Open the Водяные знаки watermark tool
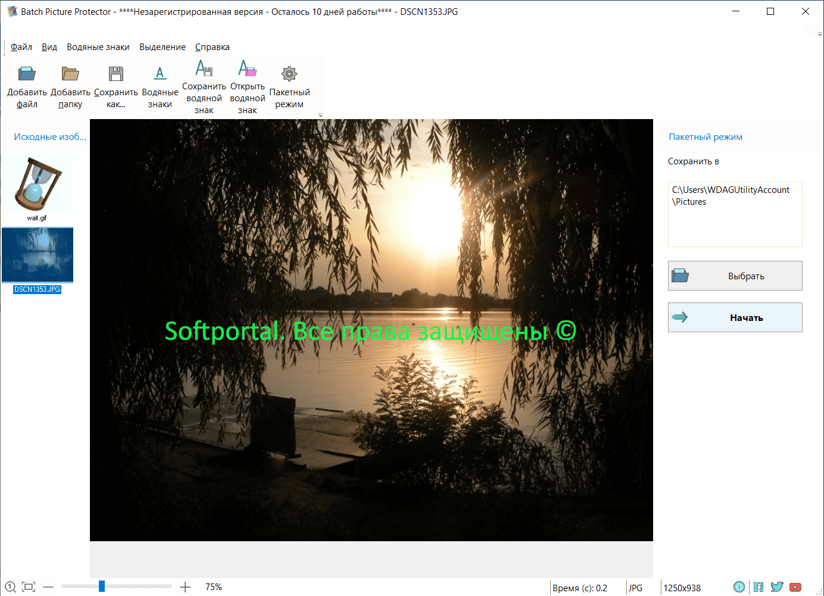Screen dimensions: 824x596 pyautogui.click(x=160, y=74)
